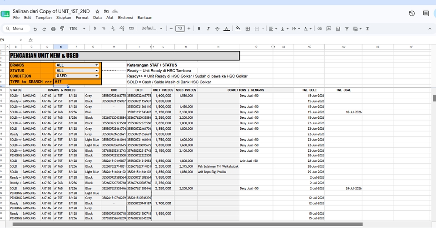Select the UNIT PRICES header cell
The width and height of the screenshot is (436, 228).
coord(163,90)
